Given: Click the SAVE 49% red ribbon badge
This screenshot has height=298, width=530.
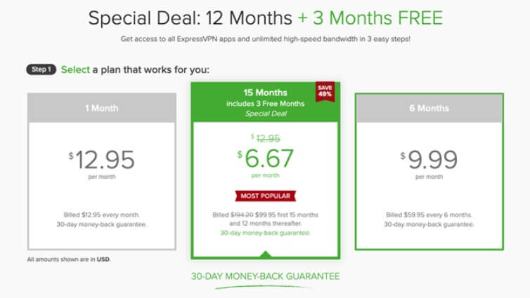Looking at the screenshot, I should click(325, 91).
